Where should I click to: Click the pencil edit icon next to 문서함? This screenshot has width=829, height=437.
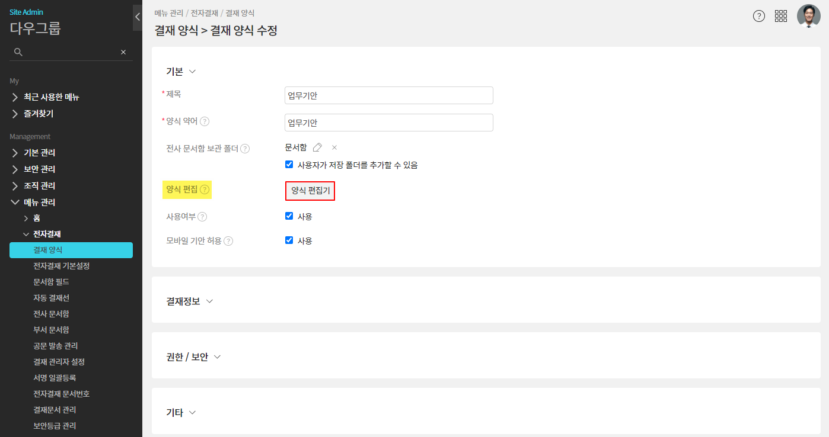coord(318,147)
